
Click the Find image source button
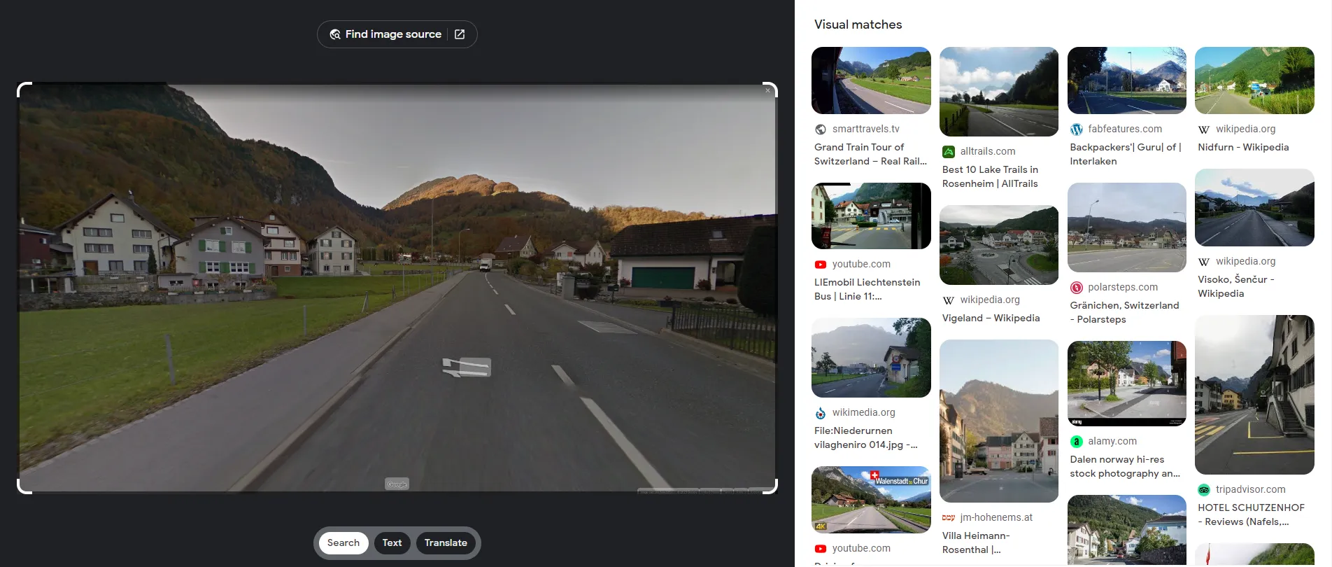(392, 34)
